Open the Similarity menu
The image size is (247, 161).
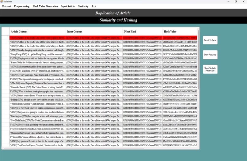coord(83,6)
